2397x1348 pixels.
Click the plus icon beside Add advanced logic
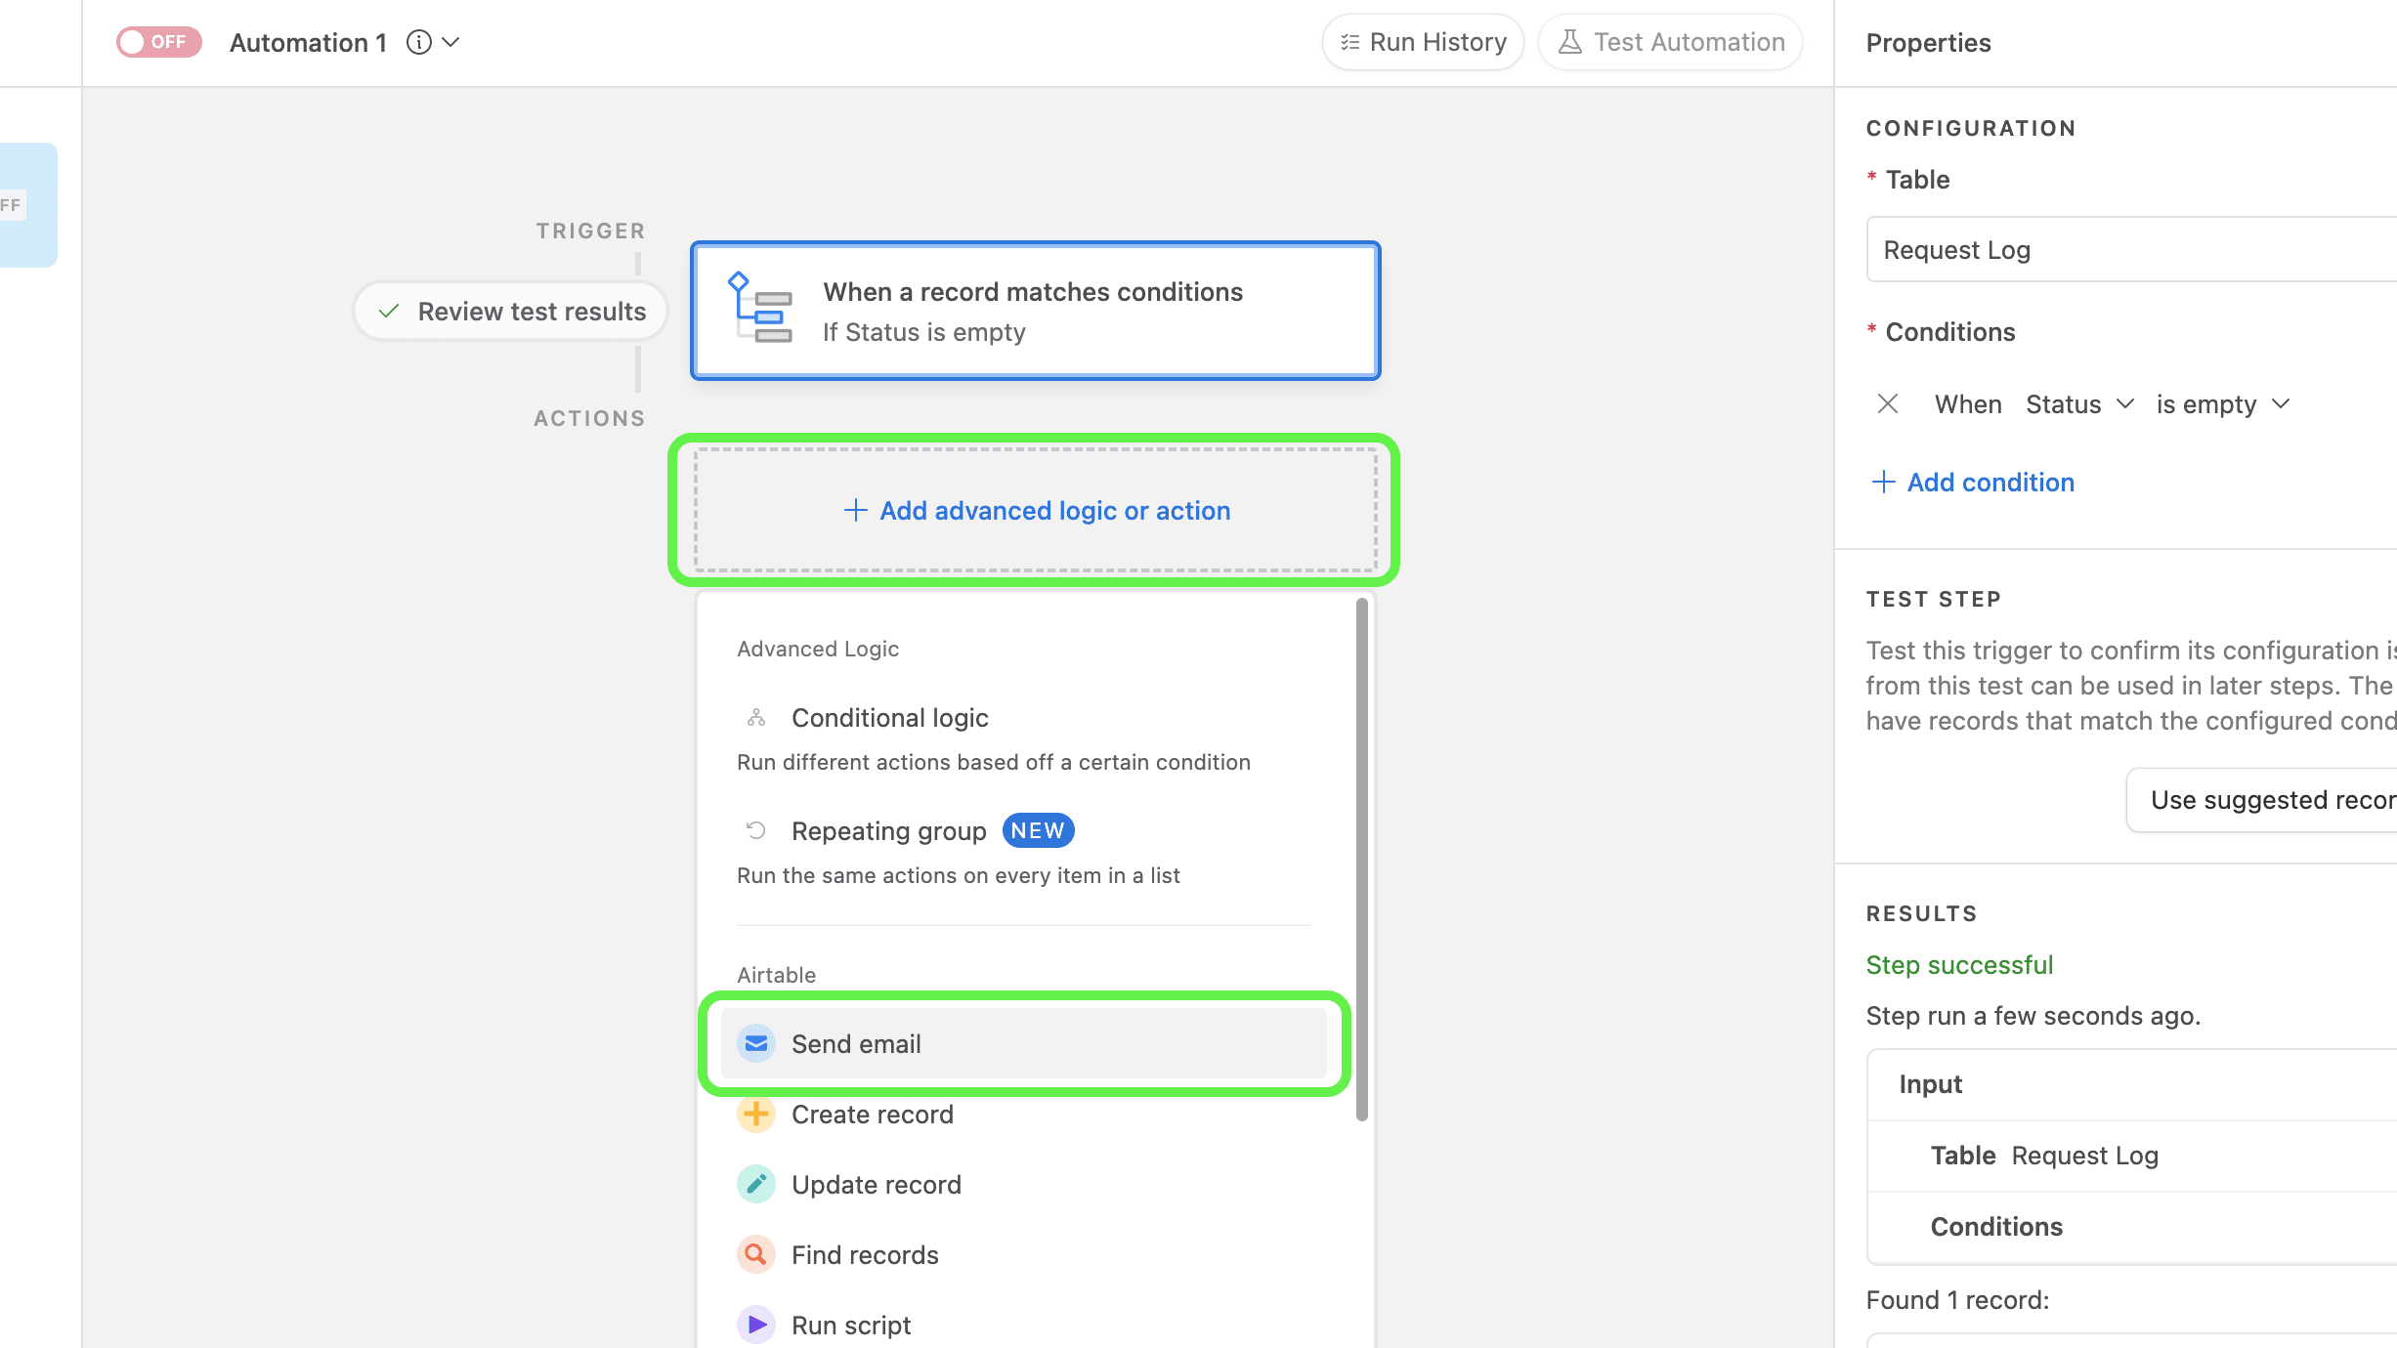click(855, 510)
